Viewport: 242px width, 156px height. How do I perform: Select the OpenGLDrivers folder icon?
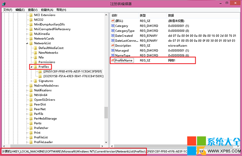coord(31,100)
